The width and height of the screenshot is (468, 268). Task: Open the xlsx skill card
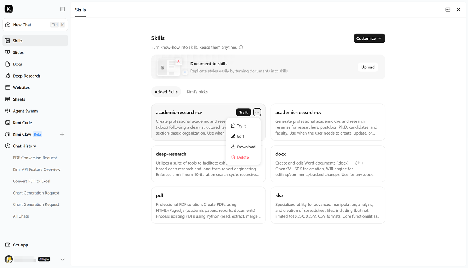(x=328, y=205)
